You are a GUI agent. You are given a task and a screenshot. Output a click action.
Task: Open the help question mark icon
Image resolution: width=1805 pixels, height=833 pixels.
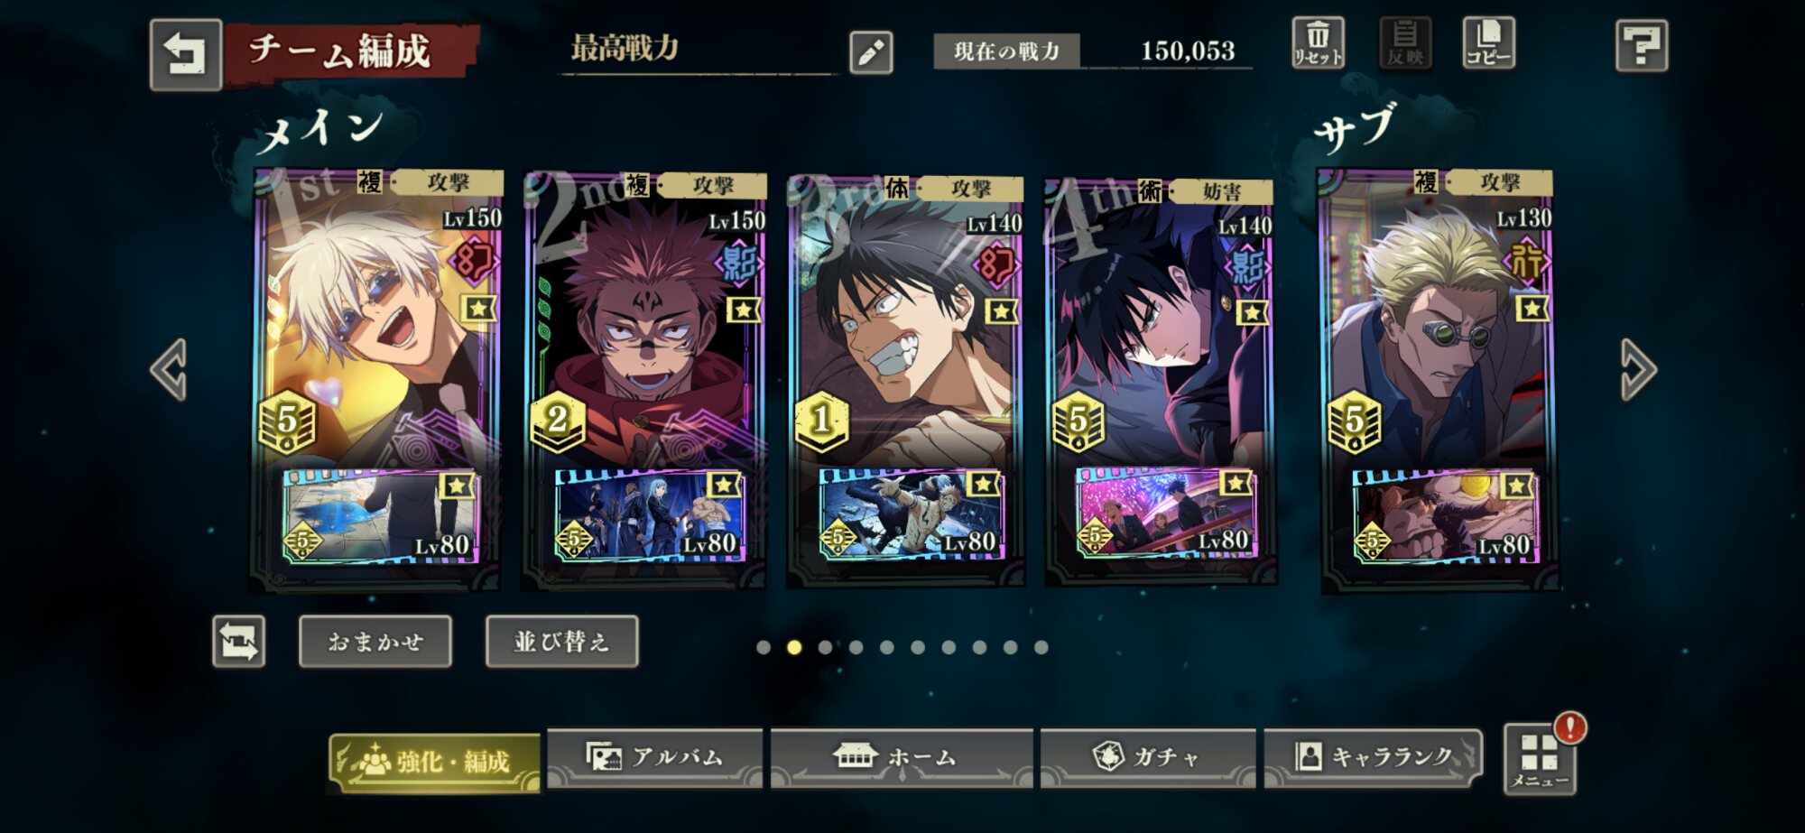click(x=1642, y=45)
